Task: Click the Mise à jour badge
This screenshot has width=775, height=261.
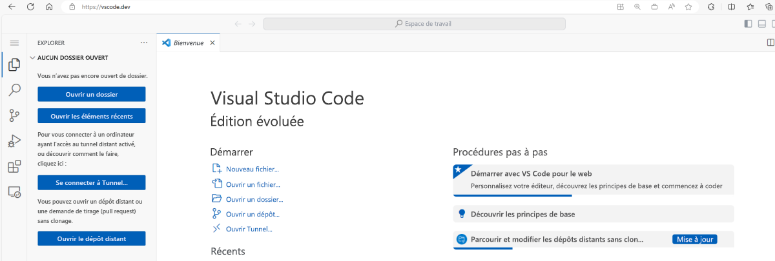Action: 695,239
